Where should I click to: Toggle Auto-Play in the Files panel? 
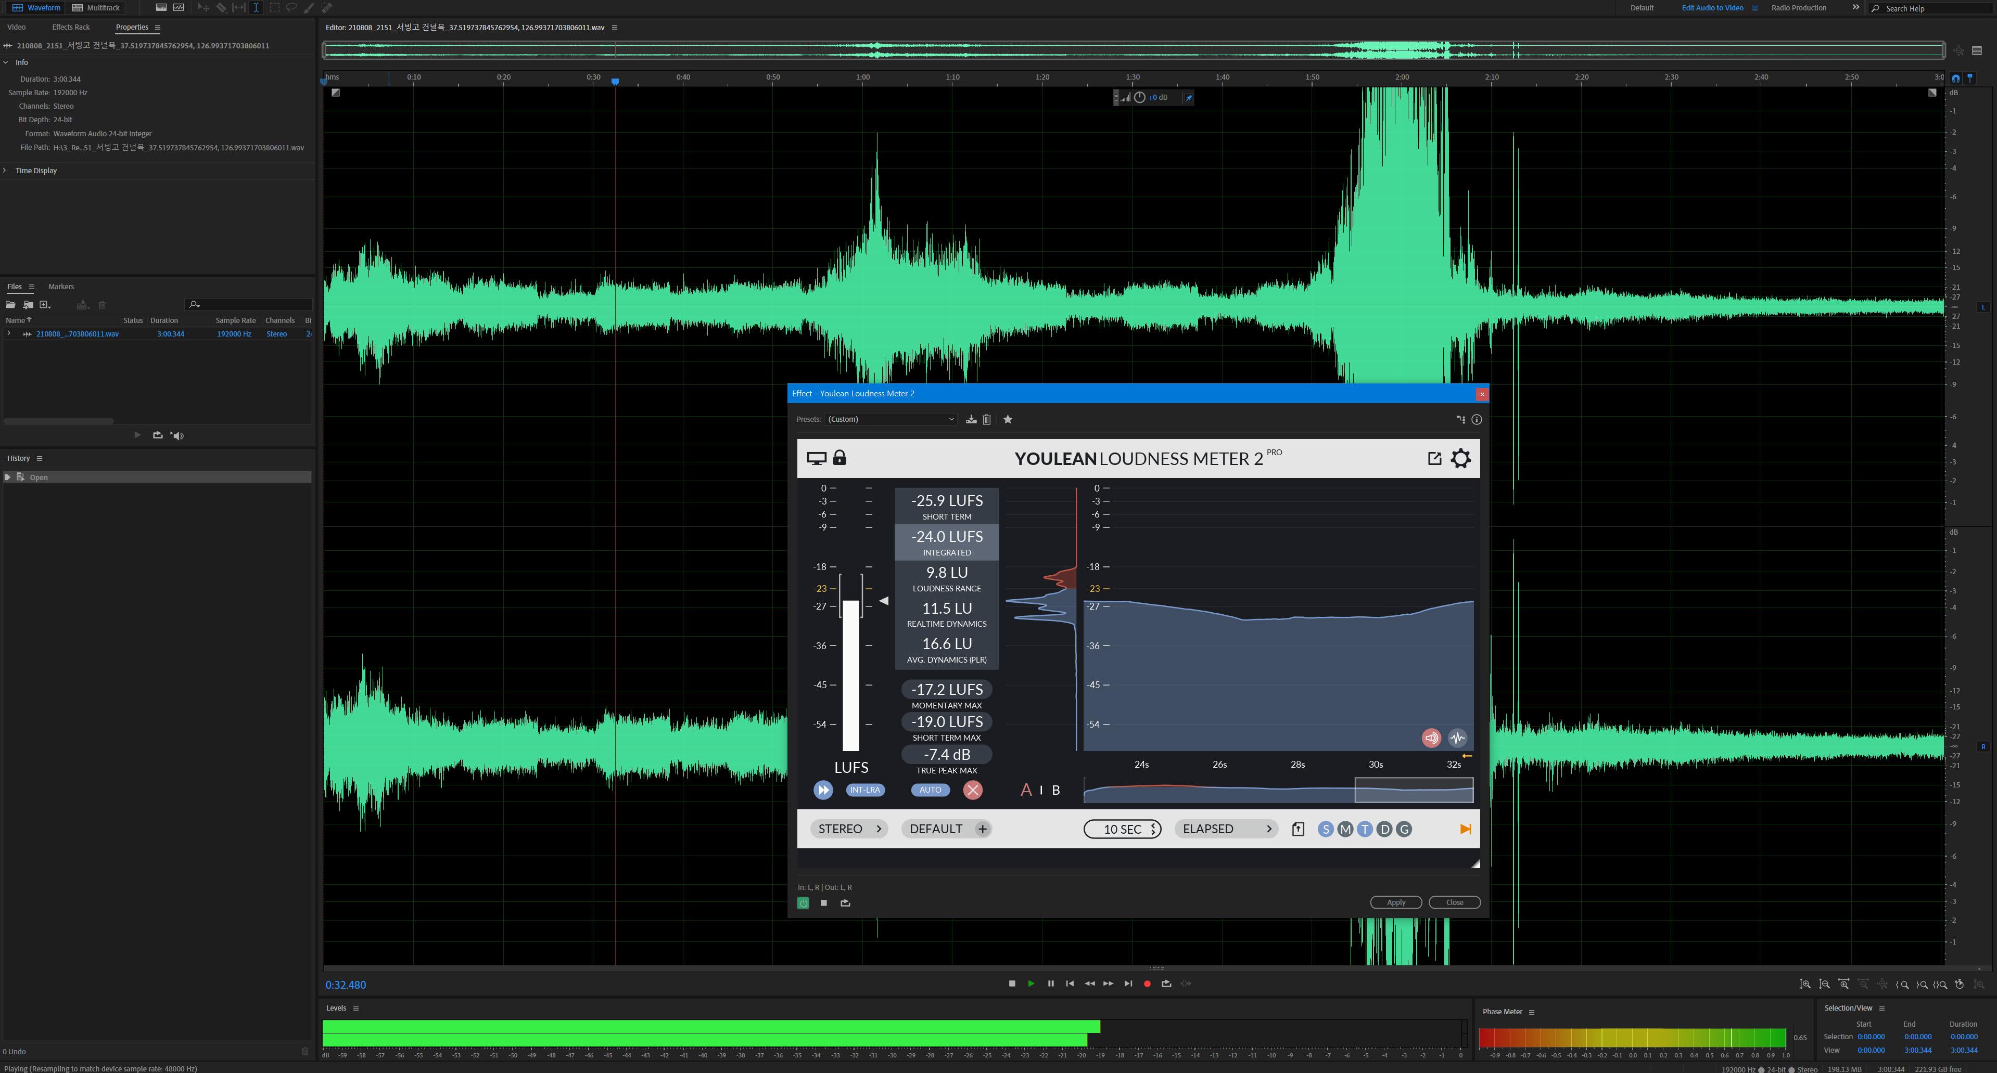[x=177, y=435]
